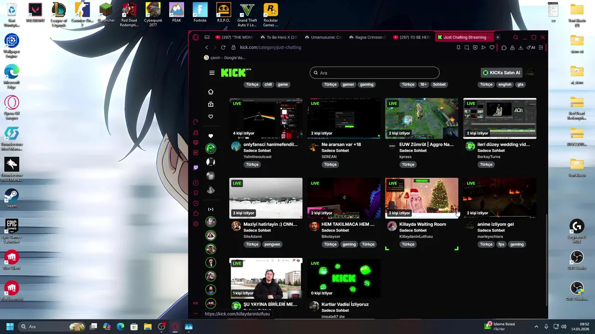Open Steam desktop shortcut

point(12,199)
